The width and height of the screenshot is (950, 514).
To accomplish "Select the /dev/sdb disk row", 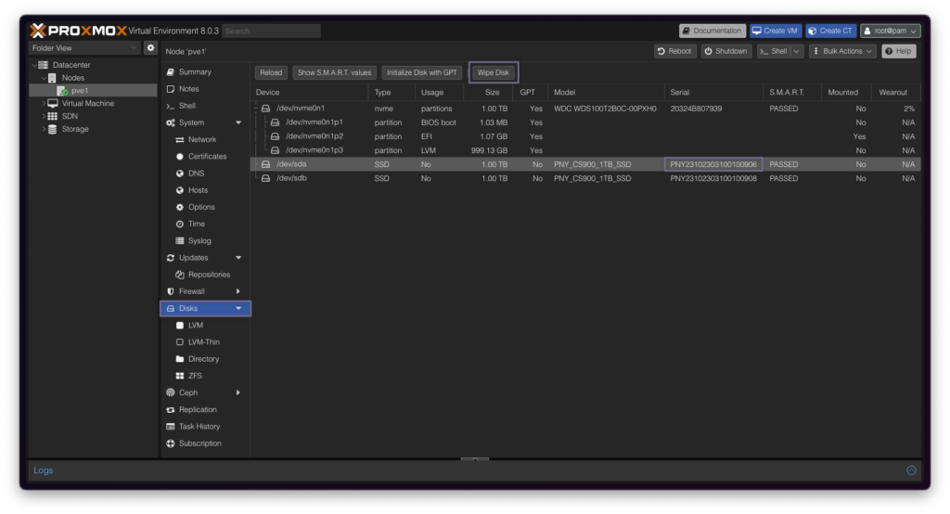I will tap(585, 179).
